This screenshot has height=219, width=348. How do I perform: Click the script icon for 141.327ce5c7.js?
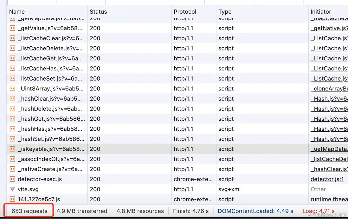[12, 199]
